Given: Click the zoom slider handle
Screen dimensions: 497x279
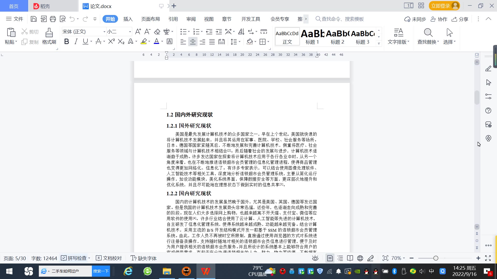Looking at the screenshot, I should pos(436,258).
